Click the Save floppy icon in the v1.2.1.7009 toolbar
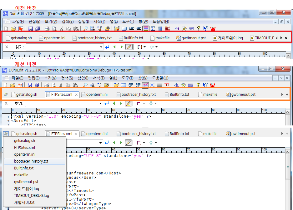This screenshot has width=293, height=210. coord(30,28)
